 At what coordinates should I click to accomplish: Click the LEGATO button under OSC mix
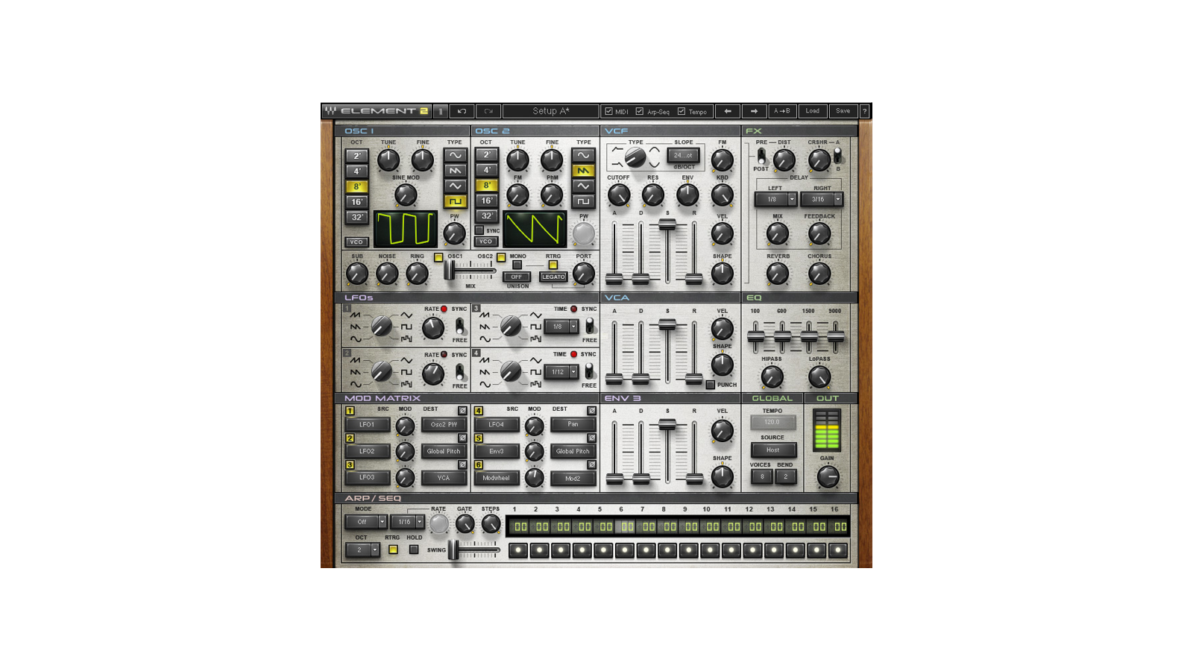tap(553, 277)
